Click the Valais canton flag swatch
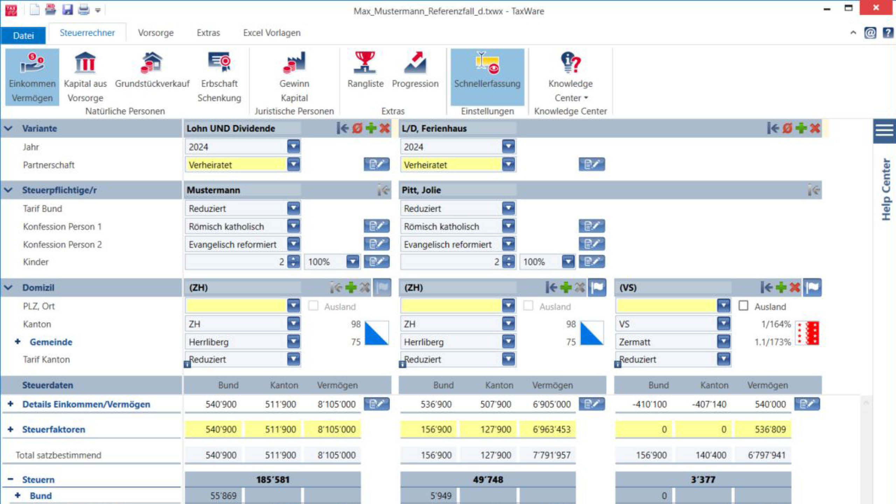Image resolution: width=896 pixels, height=504 pixels. click(807, 333)
